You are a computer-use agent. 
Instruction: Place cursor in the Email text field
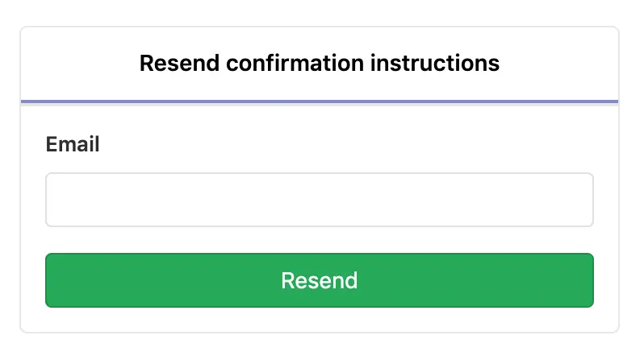pyautogui.click(x=319, y=200)
